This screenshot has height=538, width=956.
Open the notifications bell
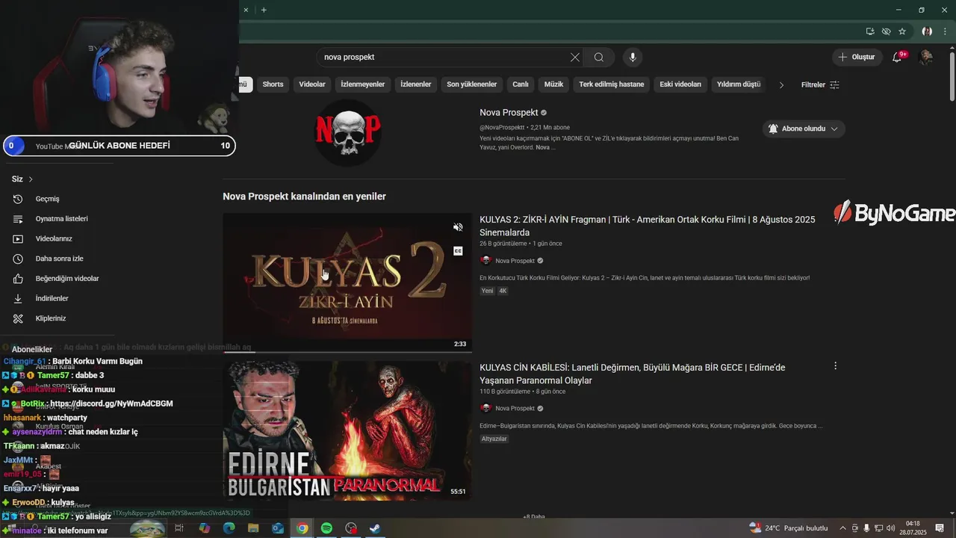coord(898,57)
